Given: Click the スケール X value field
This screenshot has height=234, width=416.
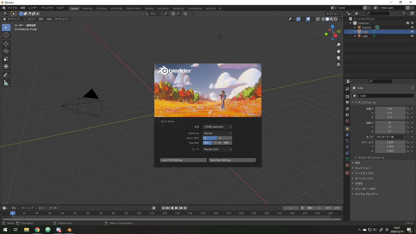Looking at the screenshot, I should point(390,142).
